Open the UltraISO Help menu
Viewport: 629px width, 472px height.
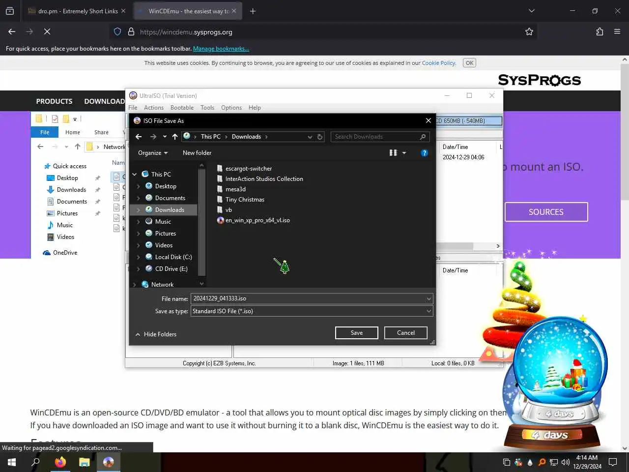(x=255, y=108)
